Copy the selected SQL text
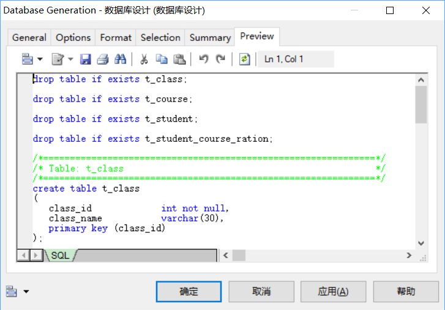The width and height of the screenshot is (445, 310). [162, 59]
